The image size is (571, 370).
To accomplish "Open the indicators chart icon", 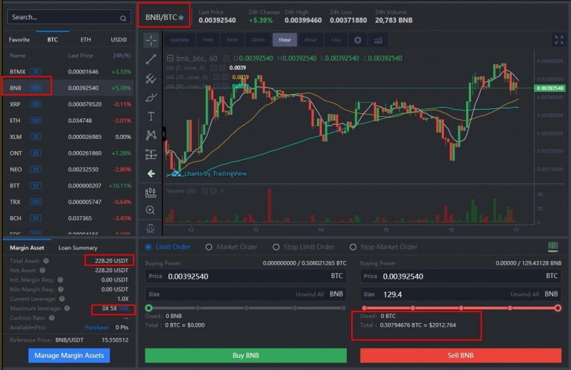I will [x=378, y=40].
